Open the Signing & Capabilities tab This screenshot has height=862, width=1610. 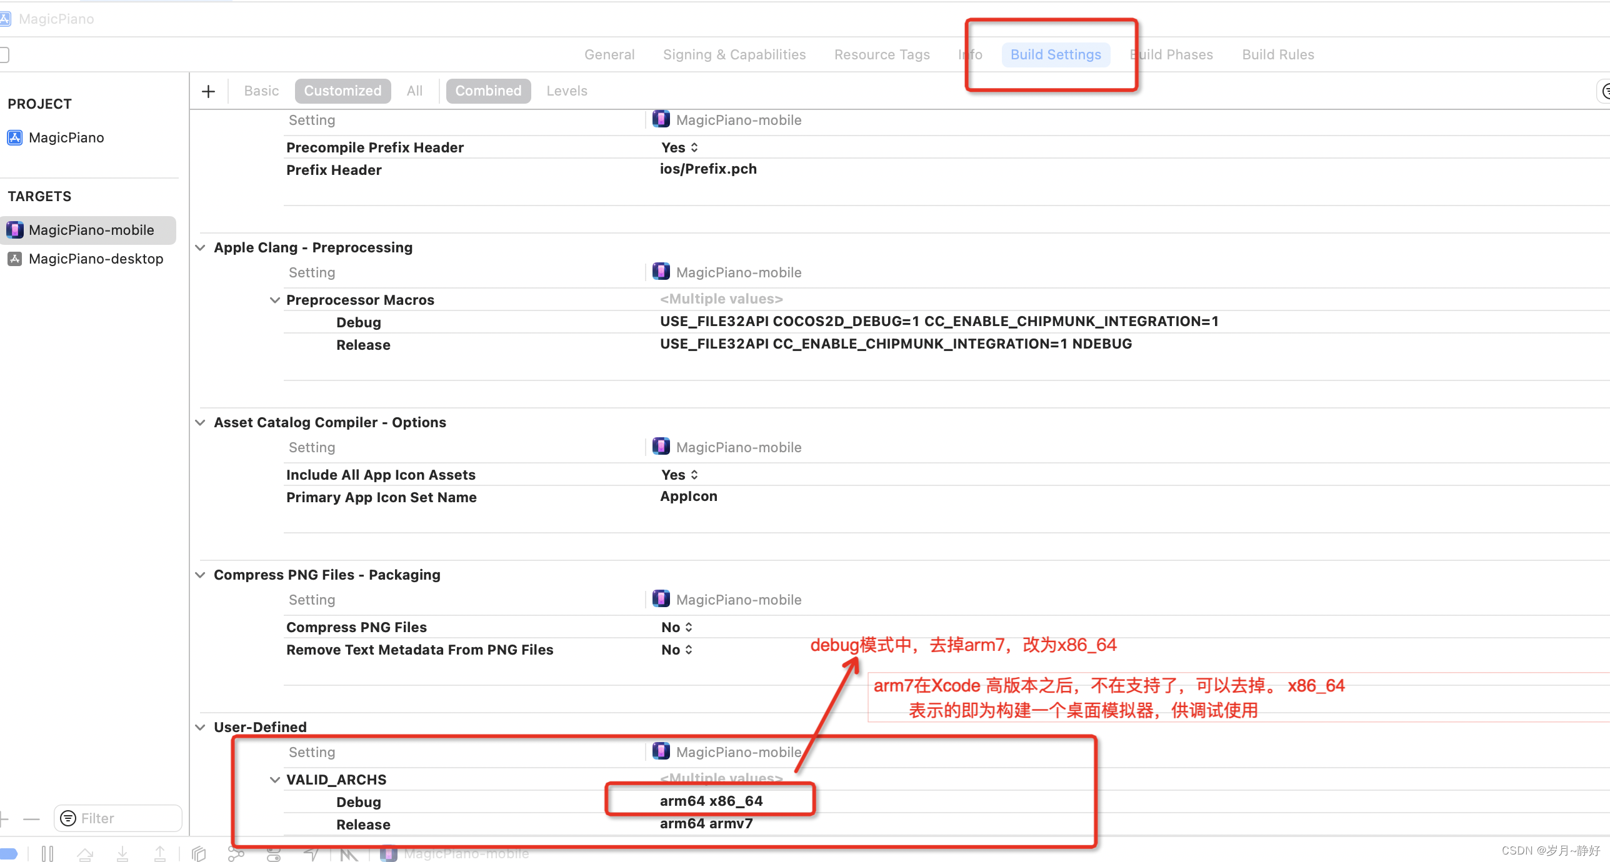click(x=734, y=55)
